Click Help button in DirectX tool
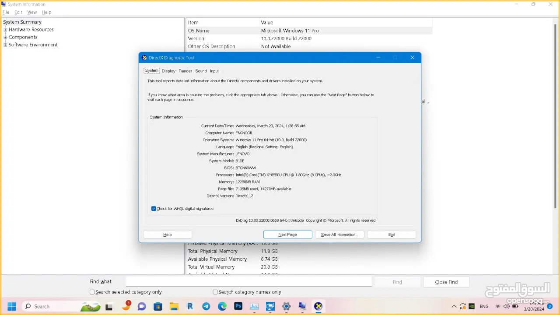Viewport: 560px width, 315px height. [x=168, y=234]
